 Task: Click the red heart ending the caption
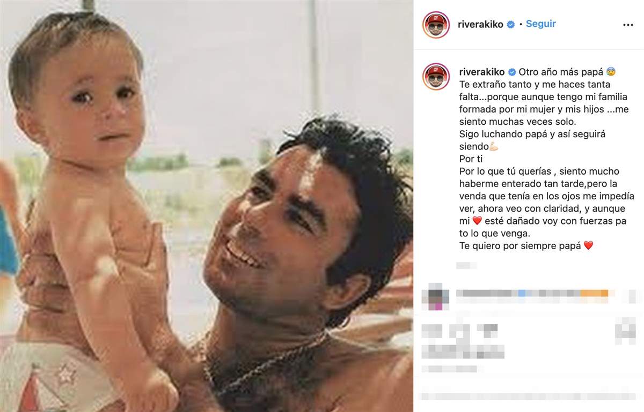[x=588, y=246]
